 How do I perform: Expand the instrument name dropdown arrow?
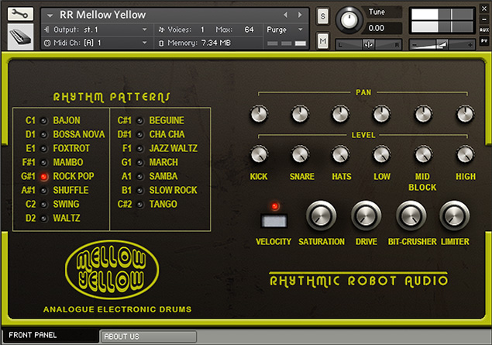pyautogui.click(x=50, y=15)
